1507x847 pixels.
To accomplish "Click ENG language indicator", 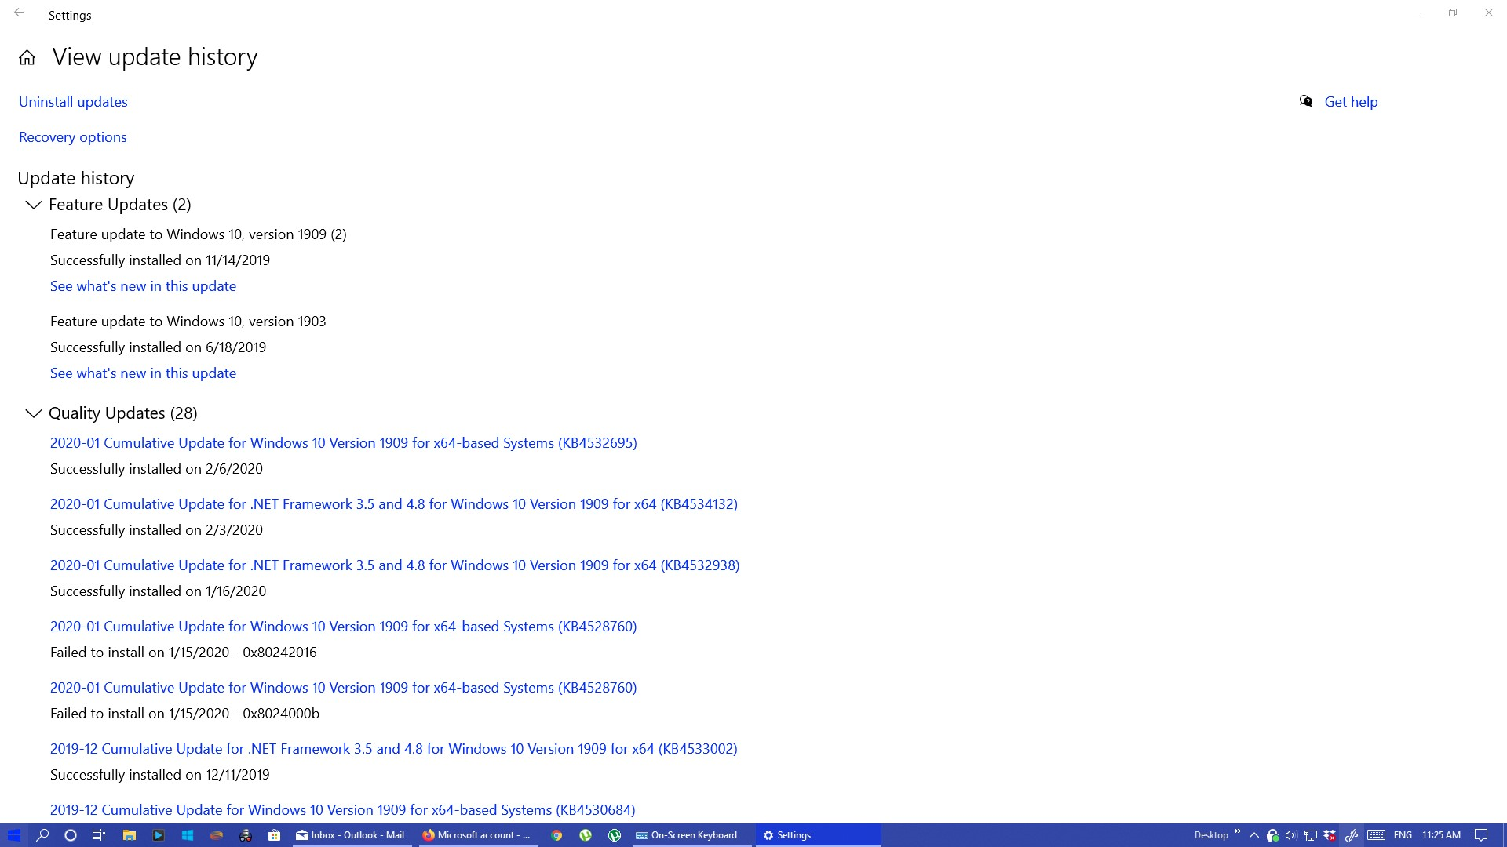I will (1403, 835).
